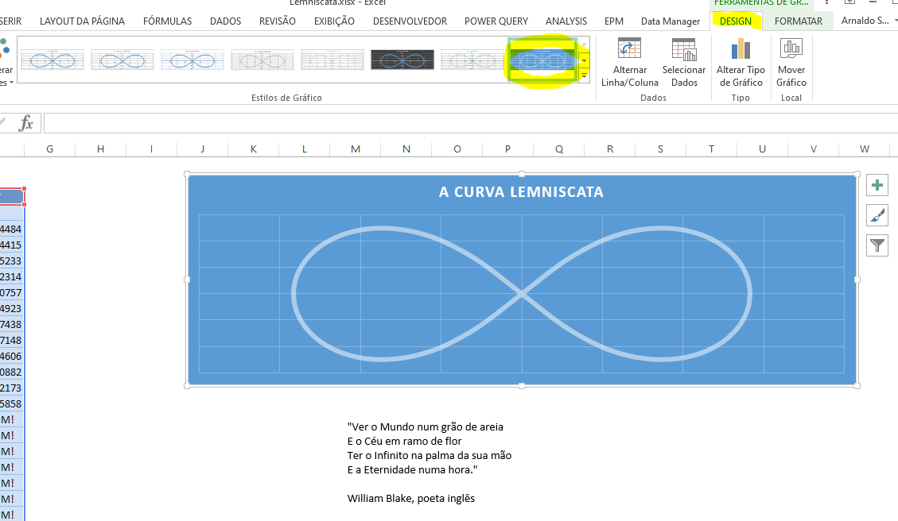
Task: Expand the chart styles gallery More arrow
Action: click(x=584, y=76)
